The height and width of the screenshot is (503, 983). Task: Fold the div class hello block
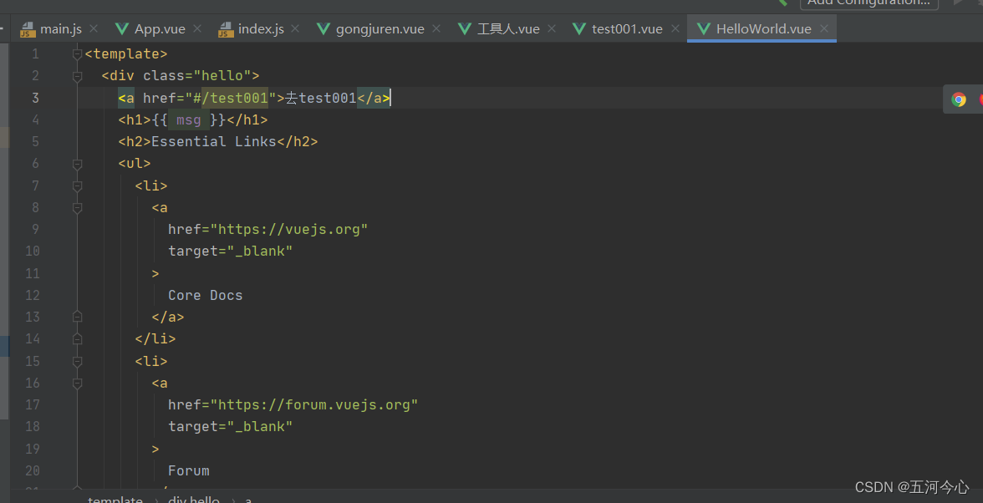tap(77, 76)
